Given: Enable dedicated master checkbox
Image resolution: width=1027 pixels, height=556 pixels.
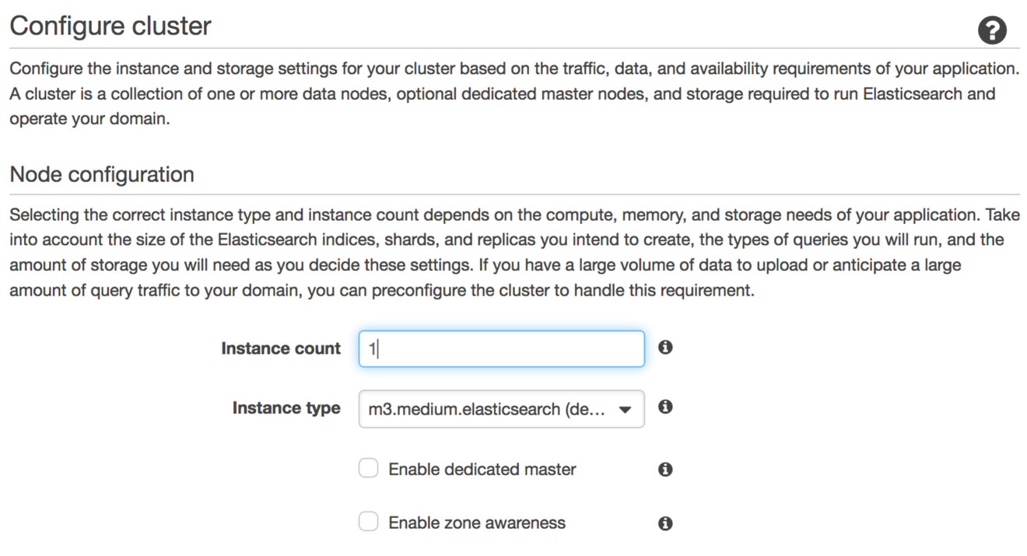Looking at the screenshot, I should click(369, 469).
